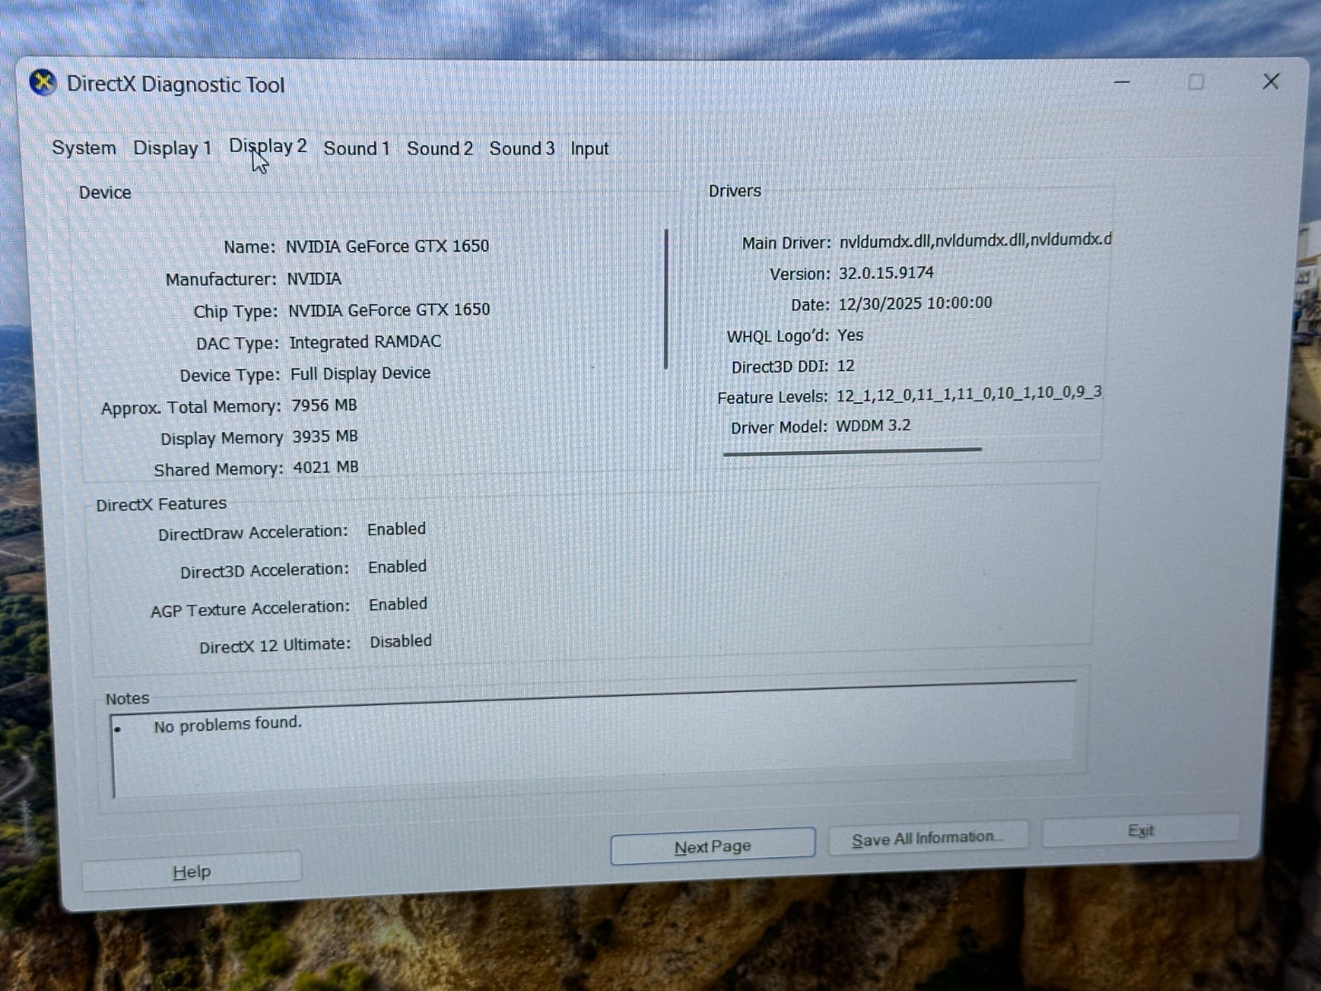1321x991 pixels.
Task: Click the Next Page button
Action: point(713,846)
